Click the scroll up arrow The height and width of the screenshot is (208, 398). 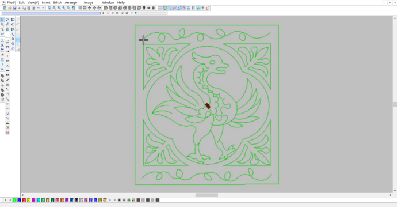tap(395, 18)
